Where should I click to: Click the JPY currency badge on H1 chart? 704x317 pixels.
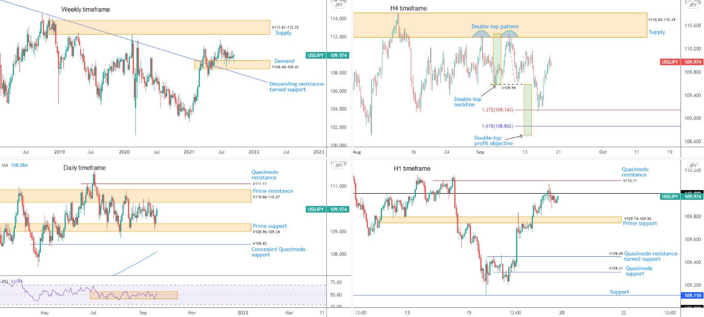[x=693, y=165]
